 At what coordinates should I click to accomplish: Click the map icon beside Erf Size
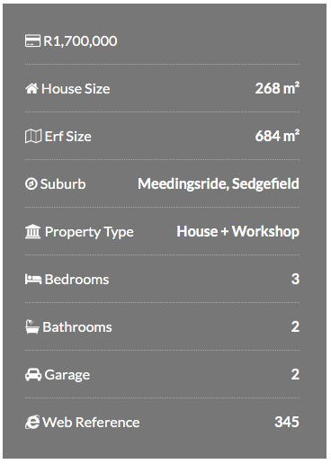(33, 136)
